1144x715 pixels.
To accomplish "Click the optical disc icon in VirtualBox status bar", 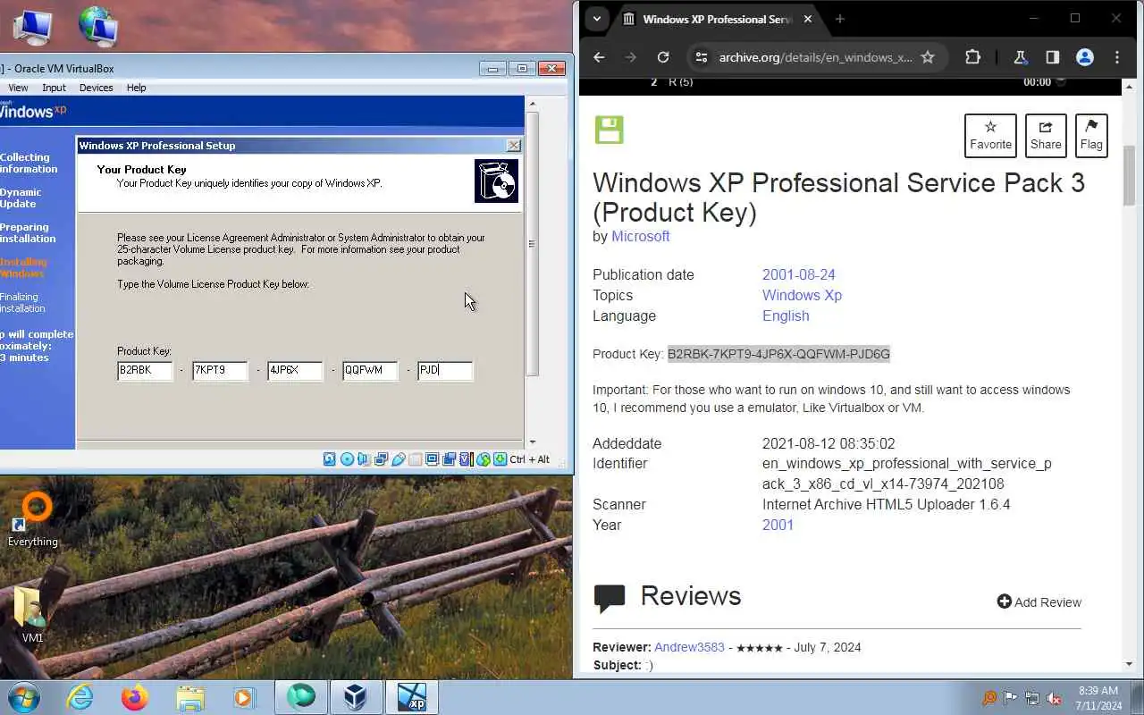I will coord(347,459).
